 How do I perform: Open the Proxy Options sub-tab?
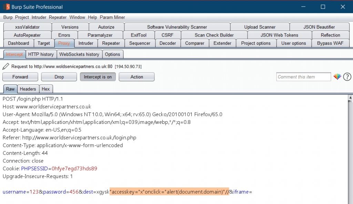112,54
